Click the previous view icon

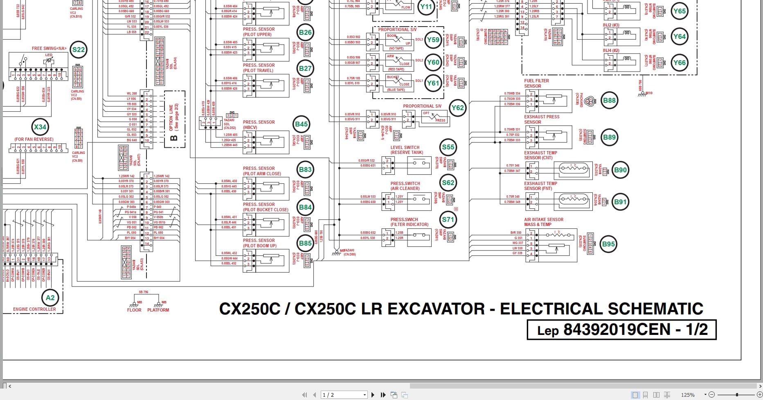pos(394,395)
